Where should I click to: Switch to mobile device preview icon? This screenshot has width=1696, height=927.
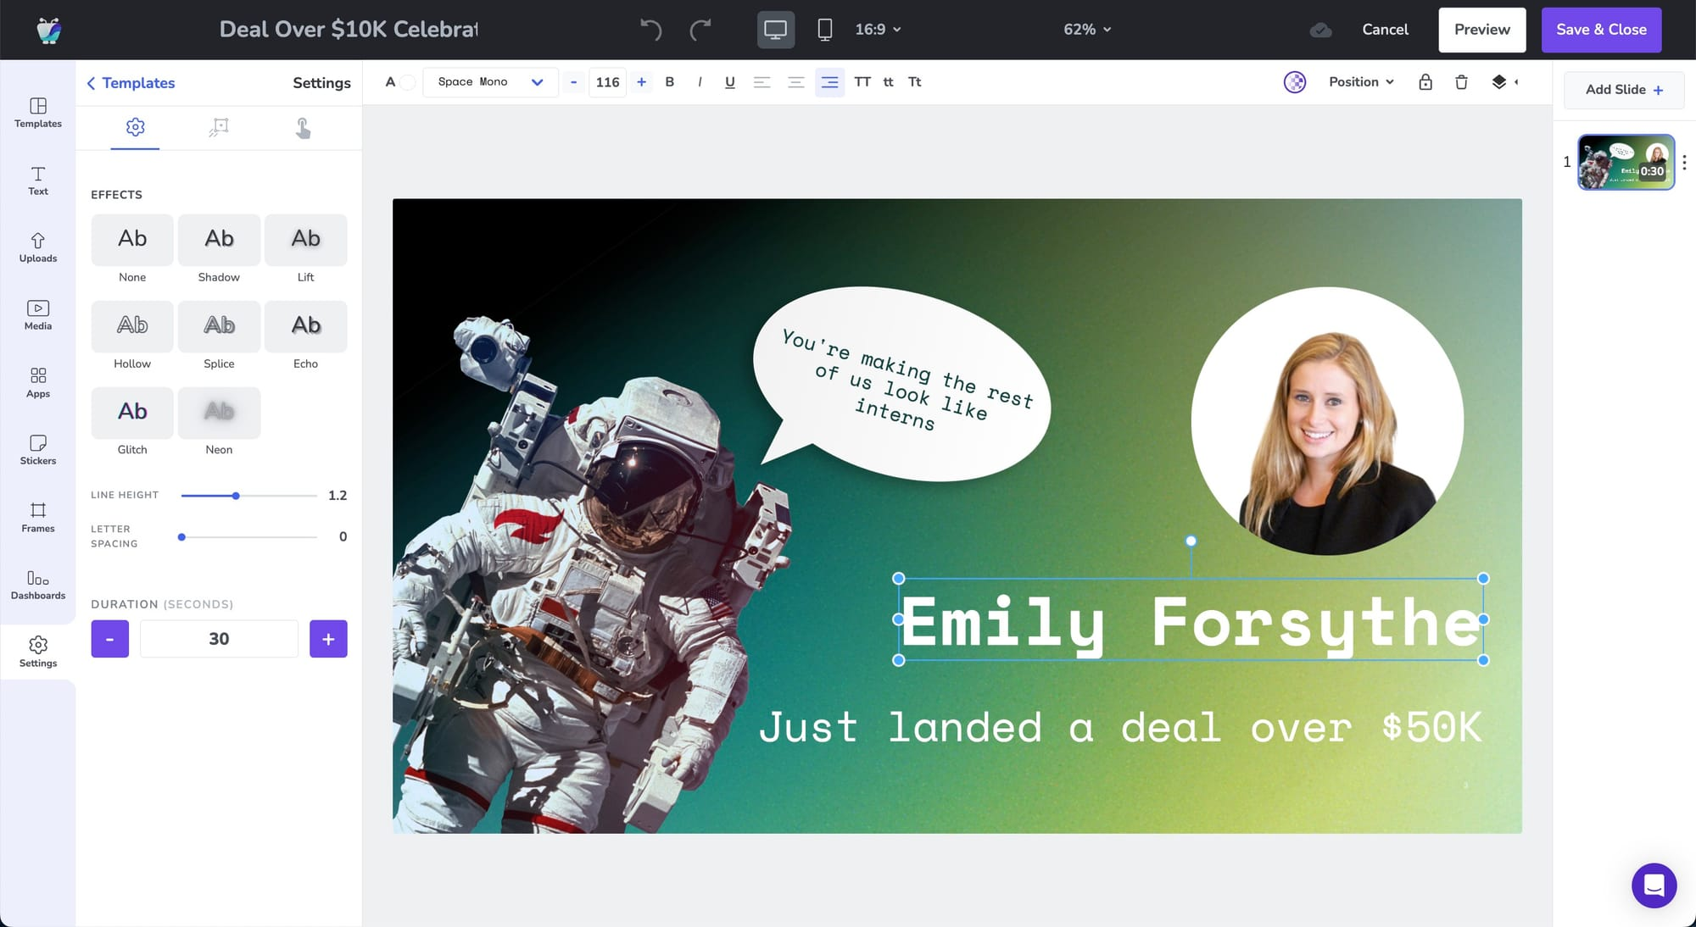tap(824, 30)
